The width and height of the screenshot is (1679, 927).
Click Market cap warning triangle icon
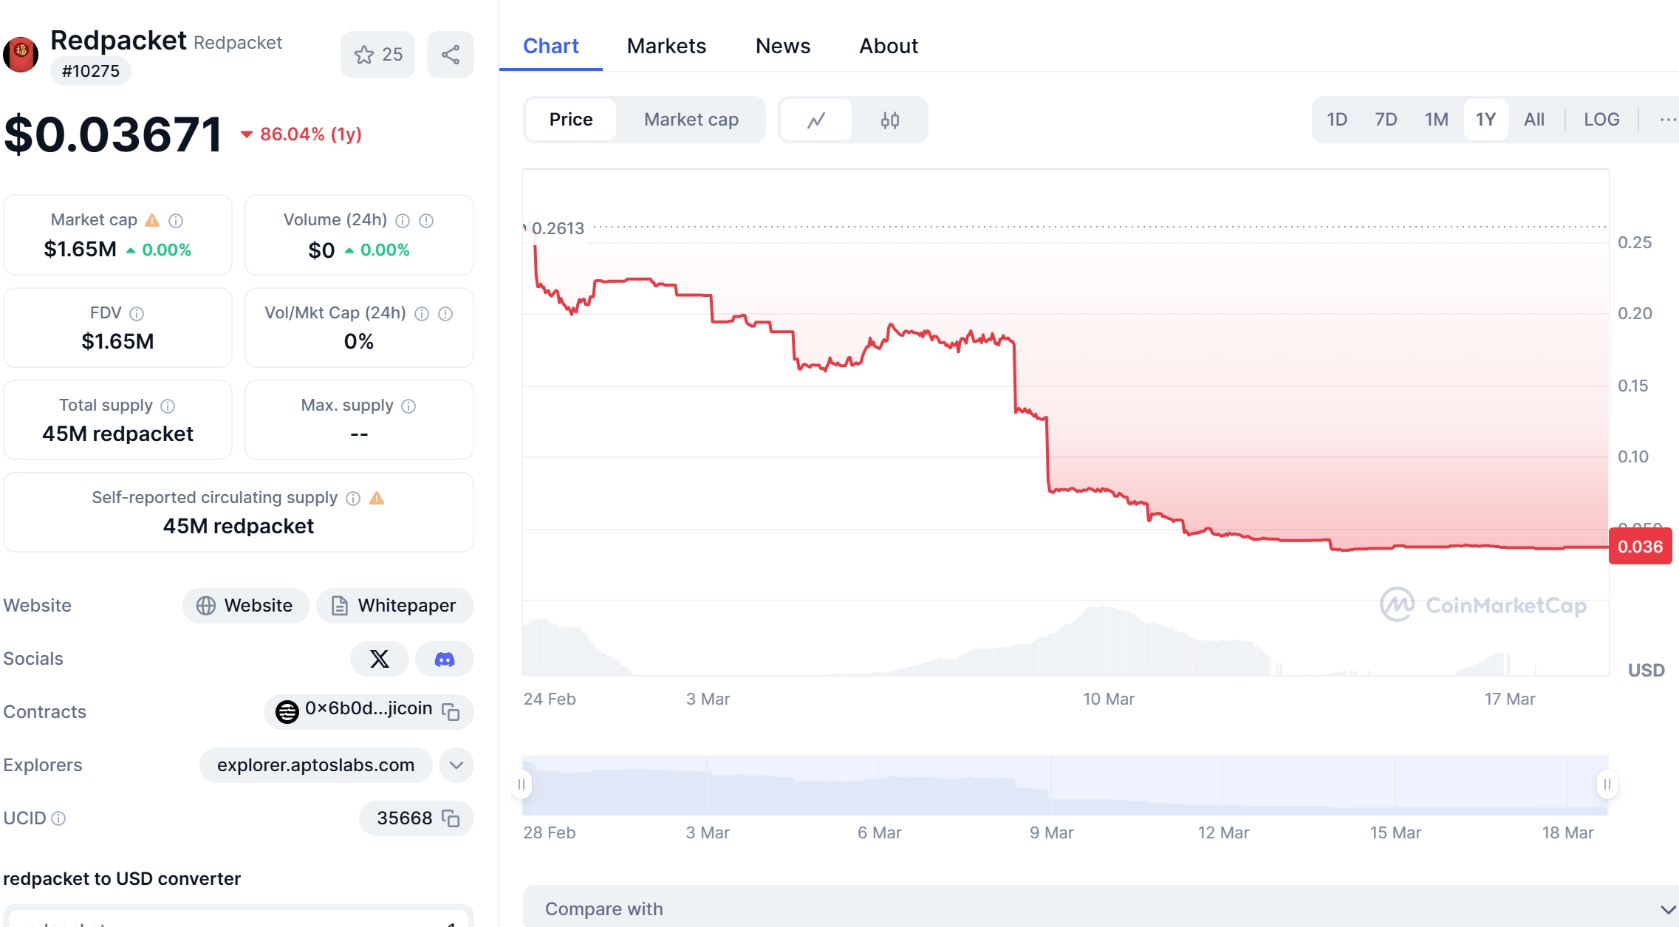tap(152, 220)
